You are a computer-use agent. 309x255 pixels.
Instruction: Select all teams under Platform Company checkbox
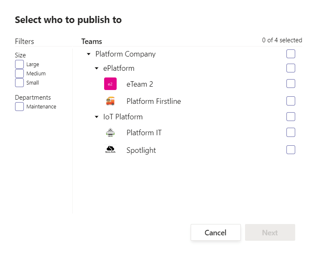291,54
